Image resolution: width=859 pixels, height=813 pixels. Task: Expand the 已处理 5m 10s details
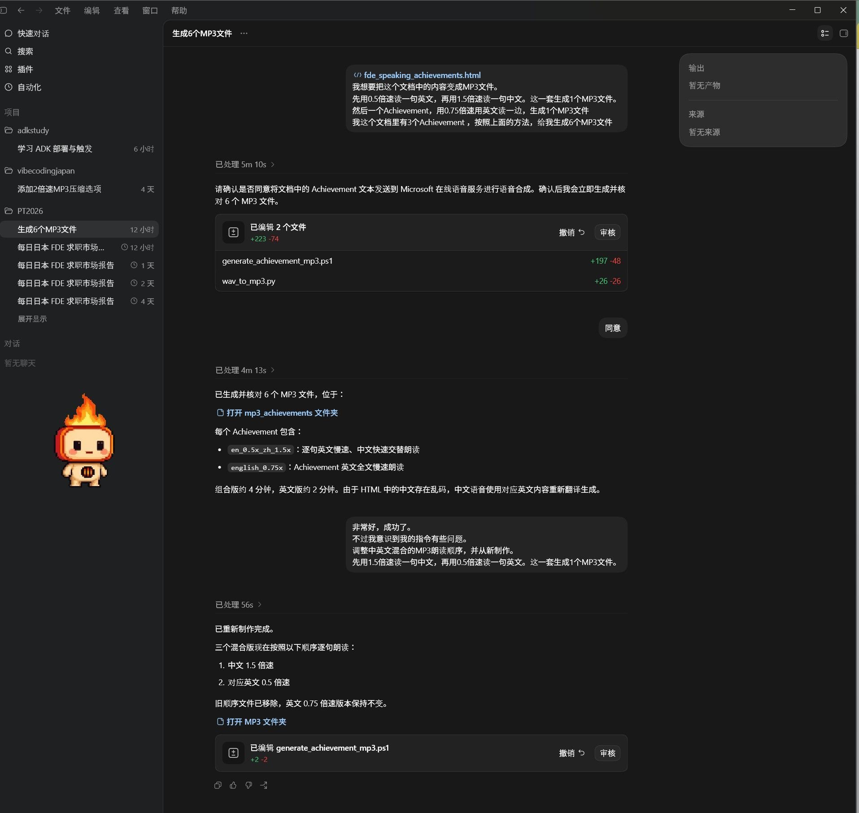[245, 165]
